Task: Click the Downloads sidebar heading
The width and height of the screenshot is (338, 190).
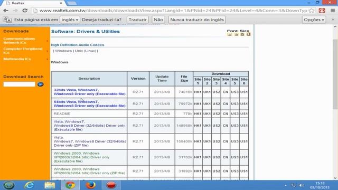Action: [16, 31]
